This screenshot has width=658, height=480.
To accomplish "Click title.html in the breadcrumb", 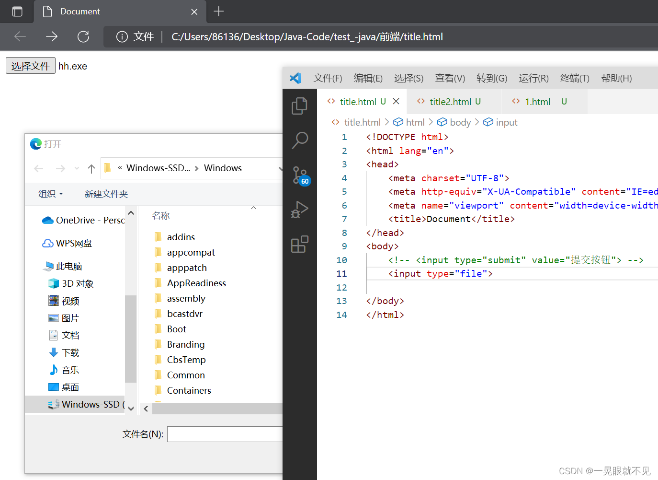I will 362,122.
